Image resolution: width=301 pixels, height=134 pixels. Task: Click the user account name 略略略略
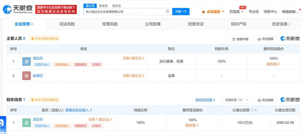290,12
